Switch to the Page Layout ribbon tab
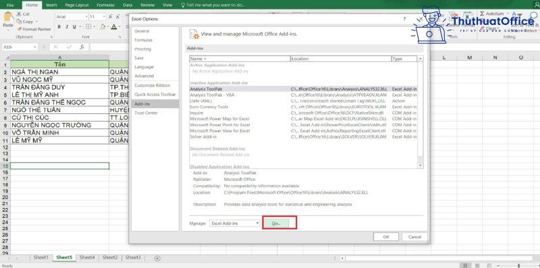The width and height of the screenshot is (540, 268). tap(77, 5)
